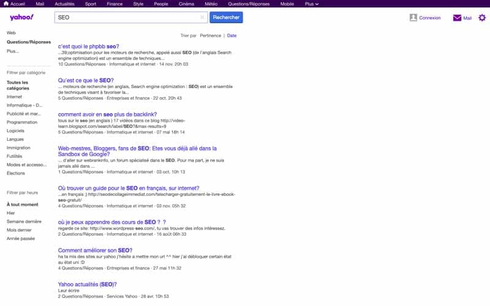Open the Mail envelope icon

tap(457, 18)
